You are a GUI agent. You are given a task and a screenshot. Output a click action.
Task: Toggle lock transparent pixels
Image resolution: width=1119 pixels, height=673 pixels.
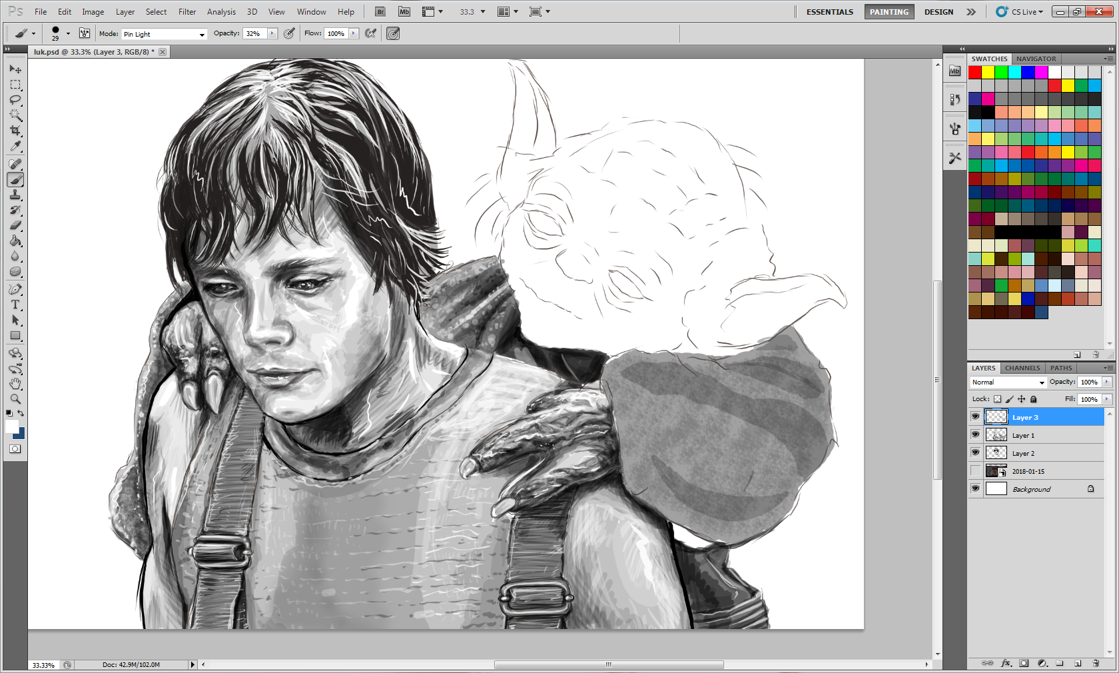(997, 399)
